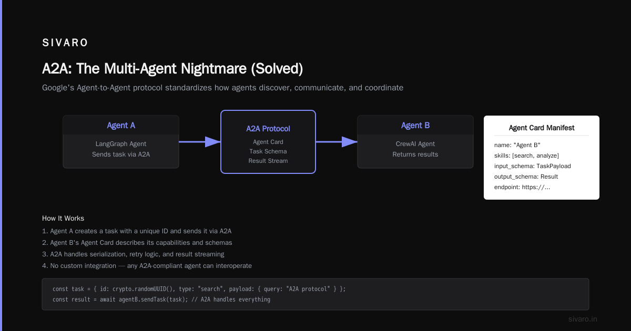Click the skills: [search, analyze] line

click(x=526, y=156)
